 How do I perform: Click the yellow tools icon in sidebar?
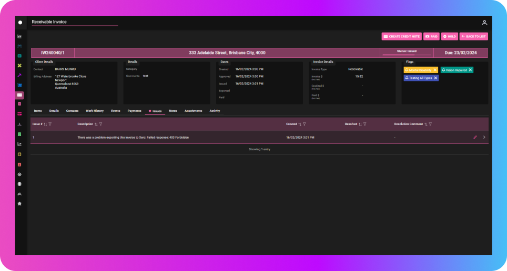[19, 66]
